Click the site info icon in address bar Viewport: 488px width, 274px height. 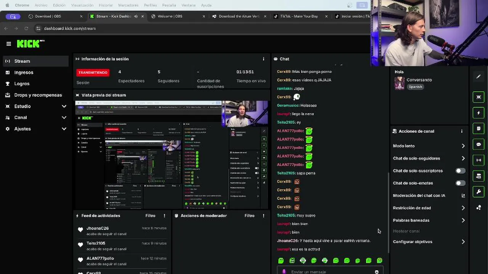tap(38, 29)
